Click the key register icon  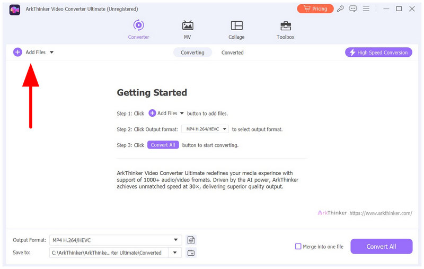coord(340,8)
